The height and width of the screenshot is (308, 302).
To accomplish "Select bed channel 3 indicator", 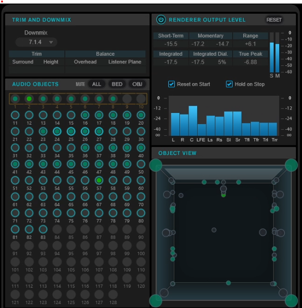I will tap(43, 99).
